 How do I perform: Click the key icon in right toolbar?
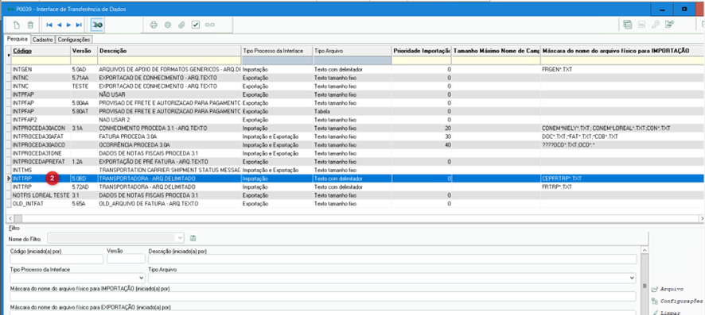pos(656,25)
